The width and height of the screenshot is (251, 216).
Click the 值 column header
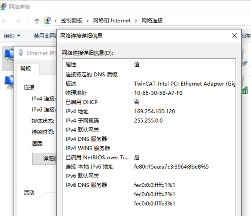[183, 64]
